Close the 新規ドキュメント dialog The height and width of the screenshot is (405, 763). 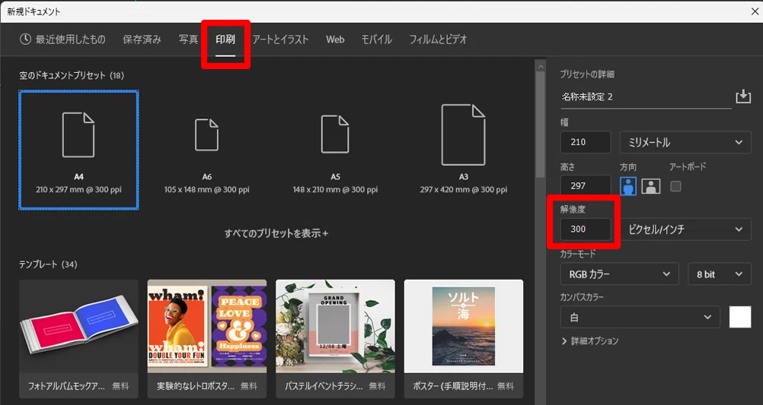point(755,11)
